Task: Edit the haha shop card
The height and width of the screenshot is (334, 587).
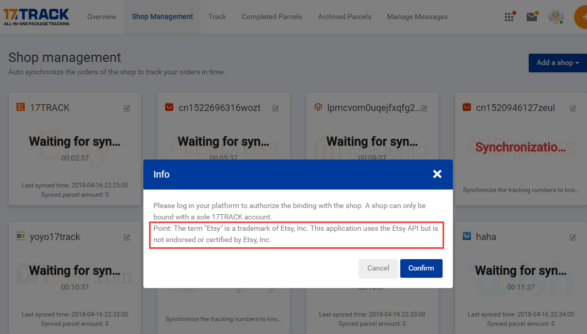Action: [x=573, y=237]
